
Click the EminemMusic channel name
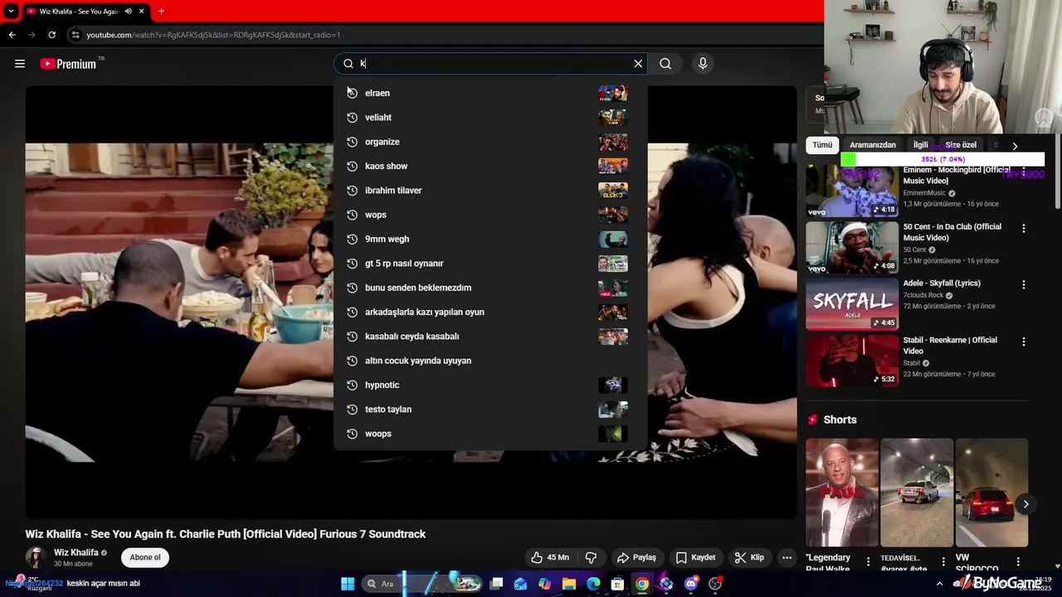point(924,193)
